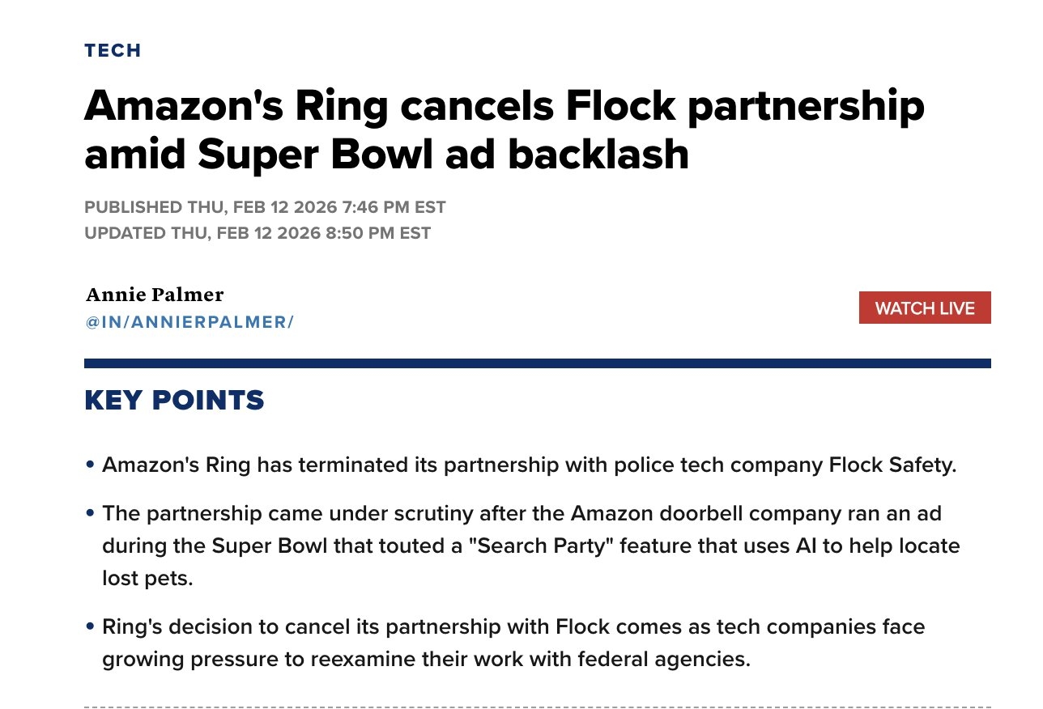This screenshot has width=1043, height=709.
Task: Click the article headline about Ring
Action: 504,129
